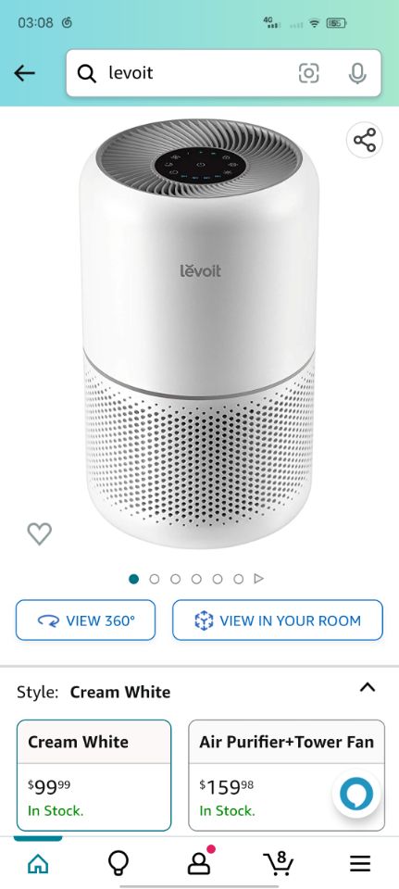Share this Levoit product via share icon

[365, 140]
